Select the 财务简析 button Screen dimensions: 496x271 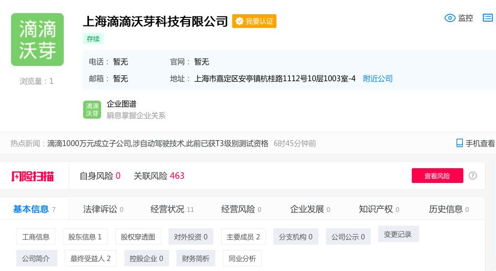196,258
